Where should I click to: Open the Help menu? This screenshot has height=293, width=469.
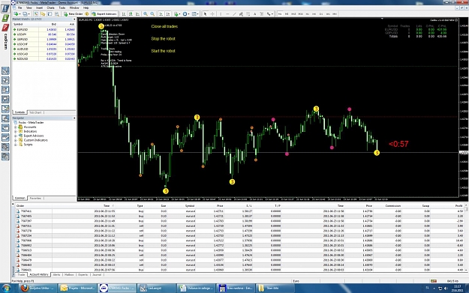[86, 7]
